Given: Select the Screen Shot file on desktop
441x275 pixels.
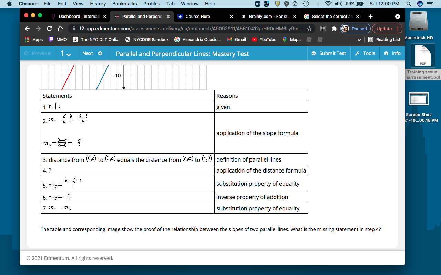Looking at the screenshot, I should [x=419, y=107].
